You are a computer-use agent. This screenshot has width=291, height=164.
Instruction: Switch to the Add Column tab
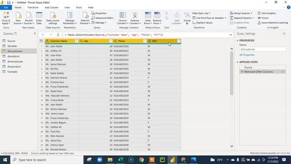click(x=51, y=7)
